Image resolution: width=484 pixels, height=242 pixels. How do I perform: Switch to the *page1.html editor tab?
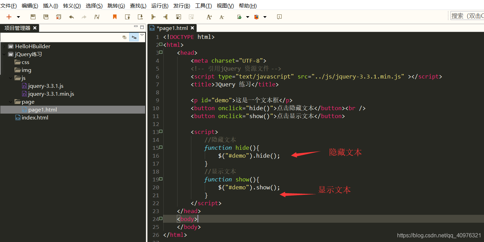point(172,28)
